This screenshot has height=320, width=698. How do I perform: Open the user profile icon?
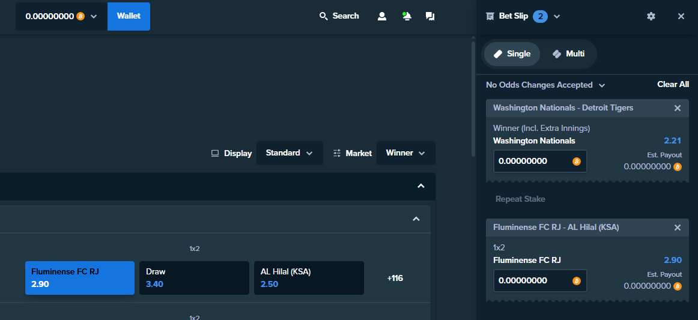click(x=381, y=16)
